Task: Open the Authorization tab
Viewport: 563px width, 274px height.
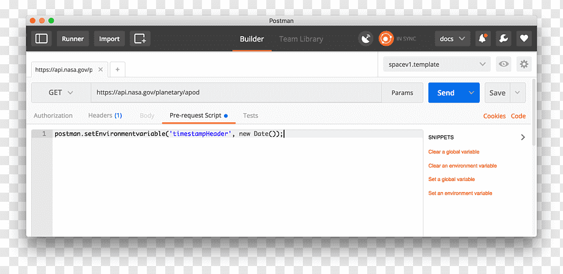Action: pyautogui.click(x=53, y=116)
